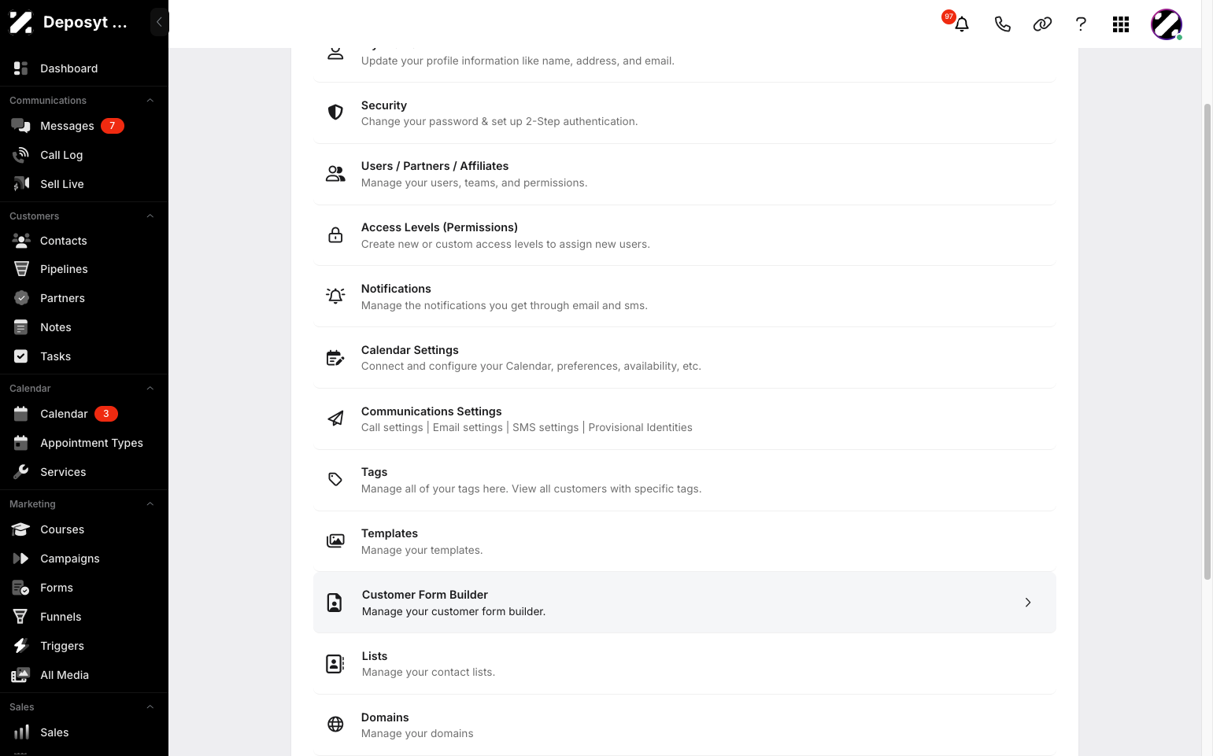Click the Sell Live sidebar item

84,184
